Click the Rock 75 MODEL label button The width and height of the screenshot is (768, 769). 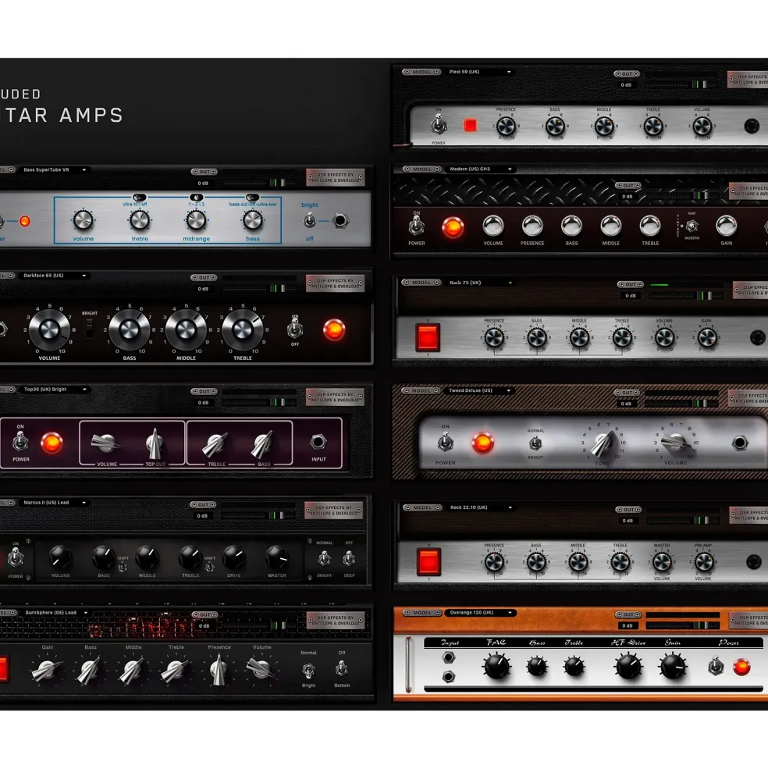click(x=421, y=283)
